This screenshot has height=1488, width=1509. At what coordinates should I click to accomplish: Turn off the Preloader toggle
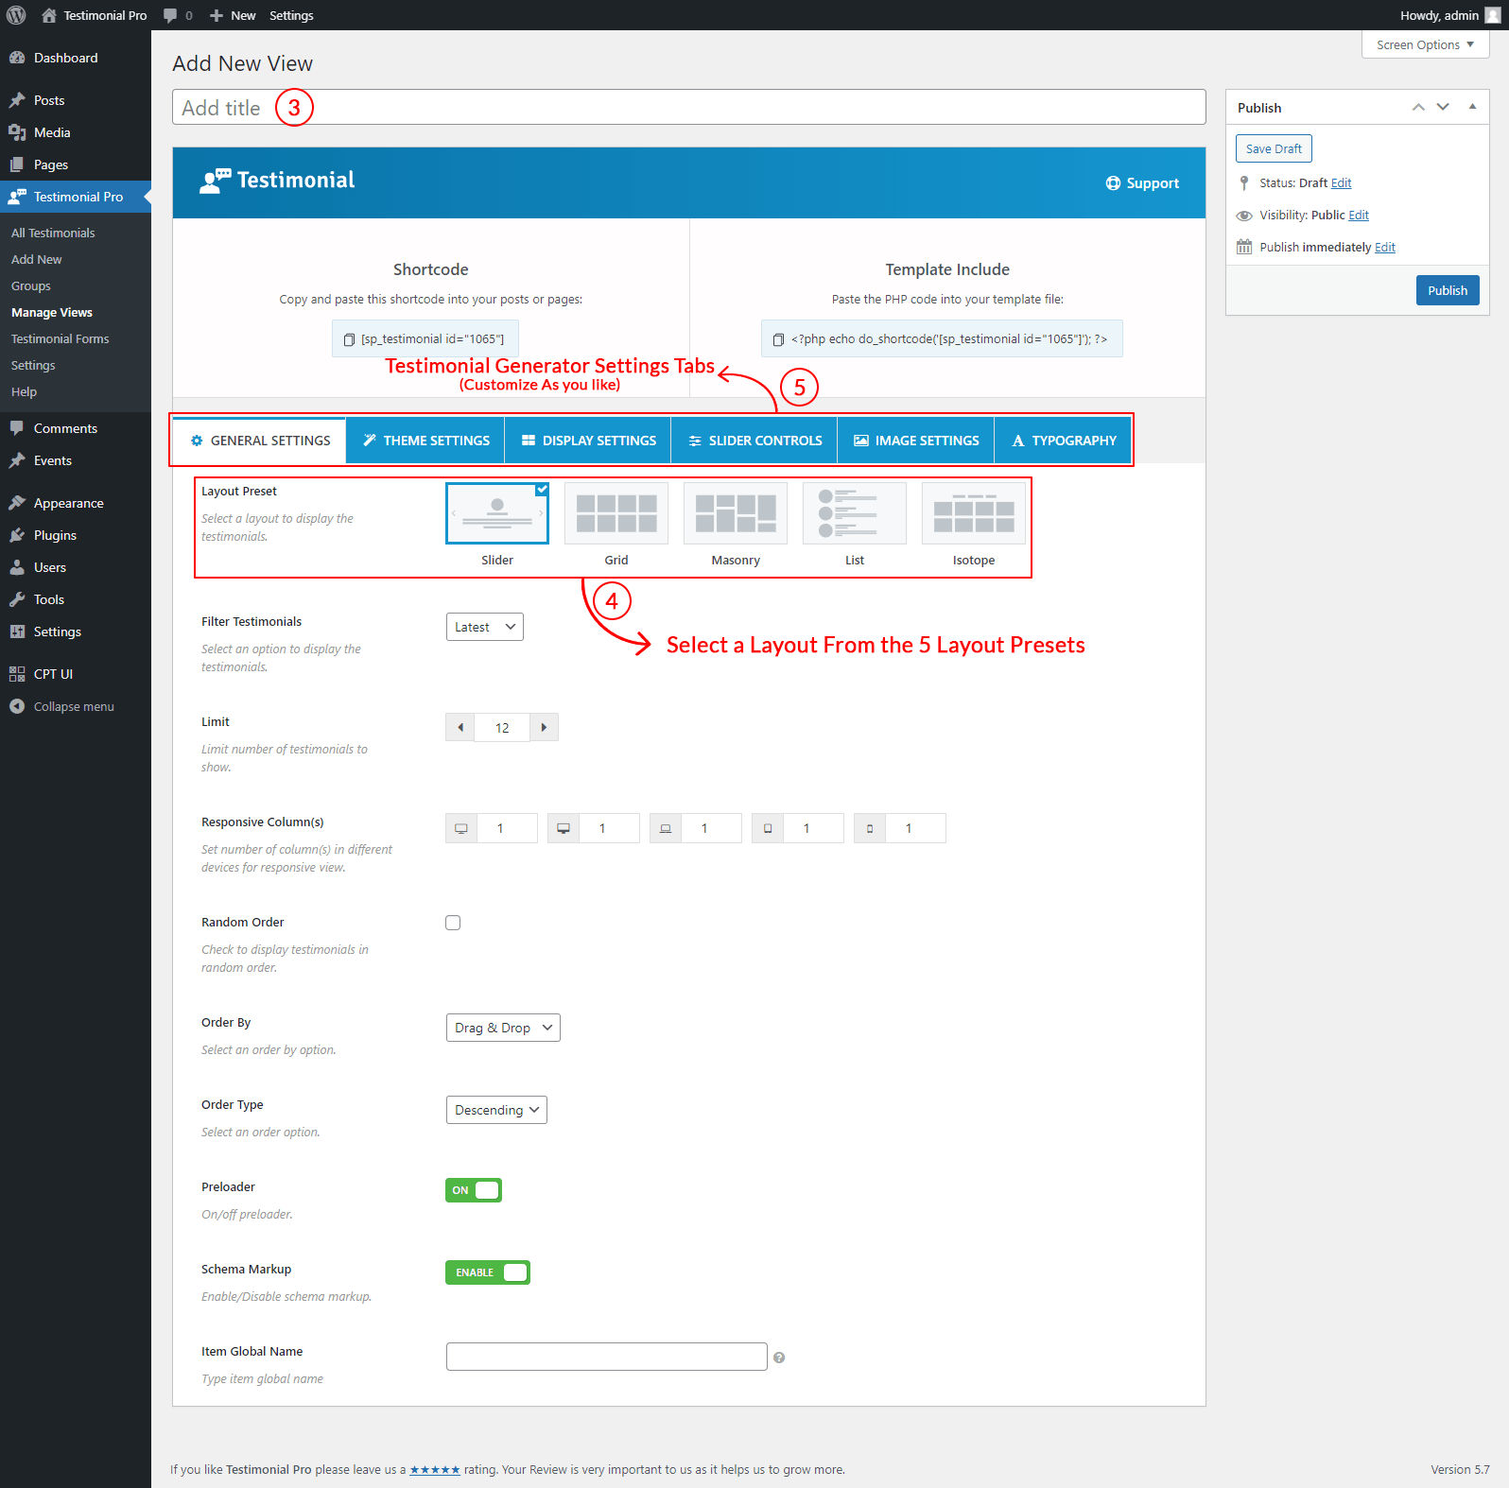click(474, 1190)
